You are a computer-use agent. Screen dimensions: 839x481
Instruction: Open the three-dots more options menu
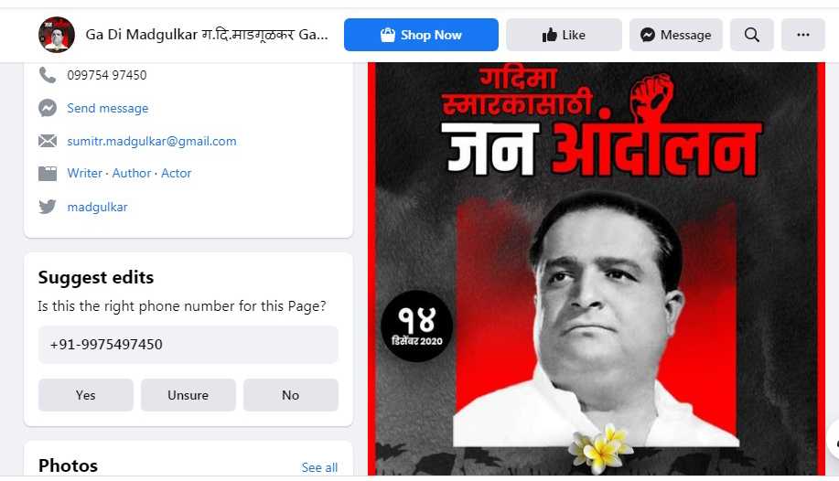(802, 35)
